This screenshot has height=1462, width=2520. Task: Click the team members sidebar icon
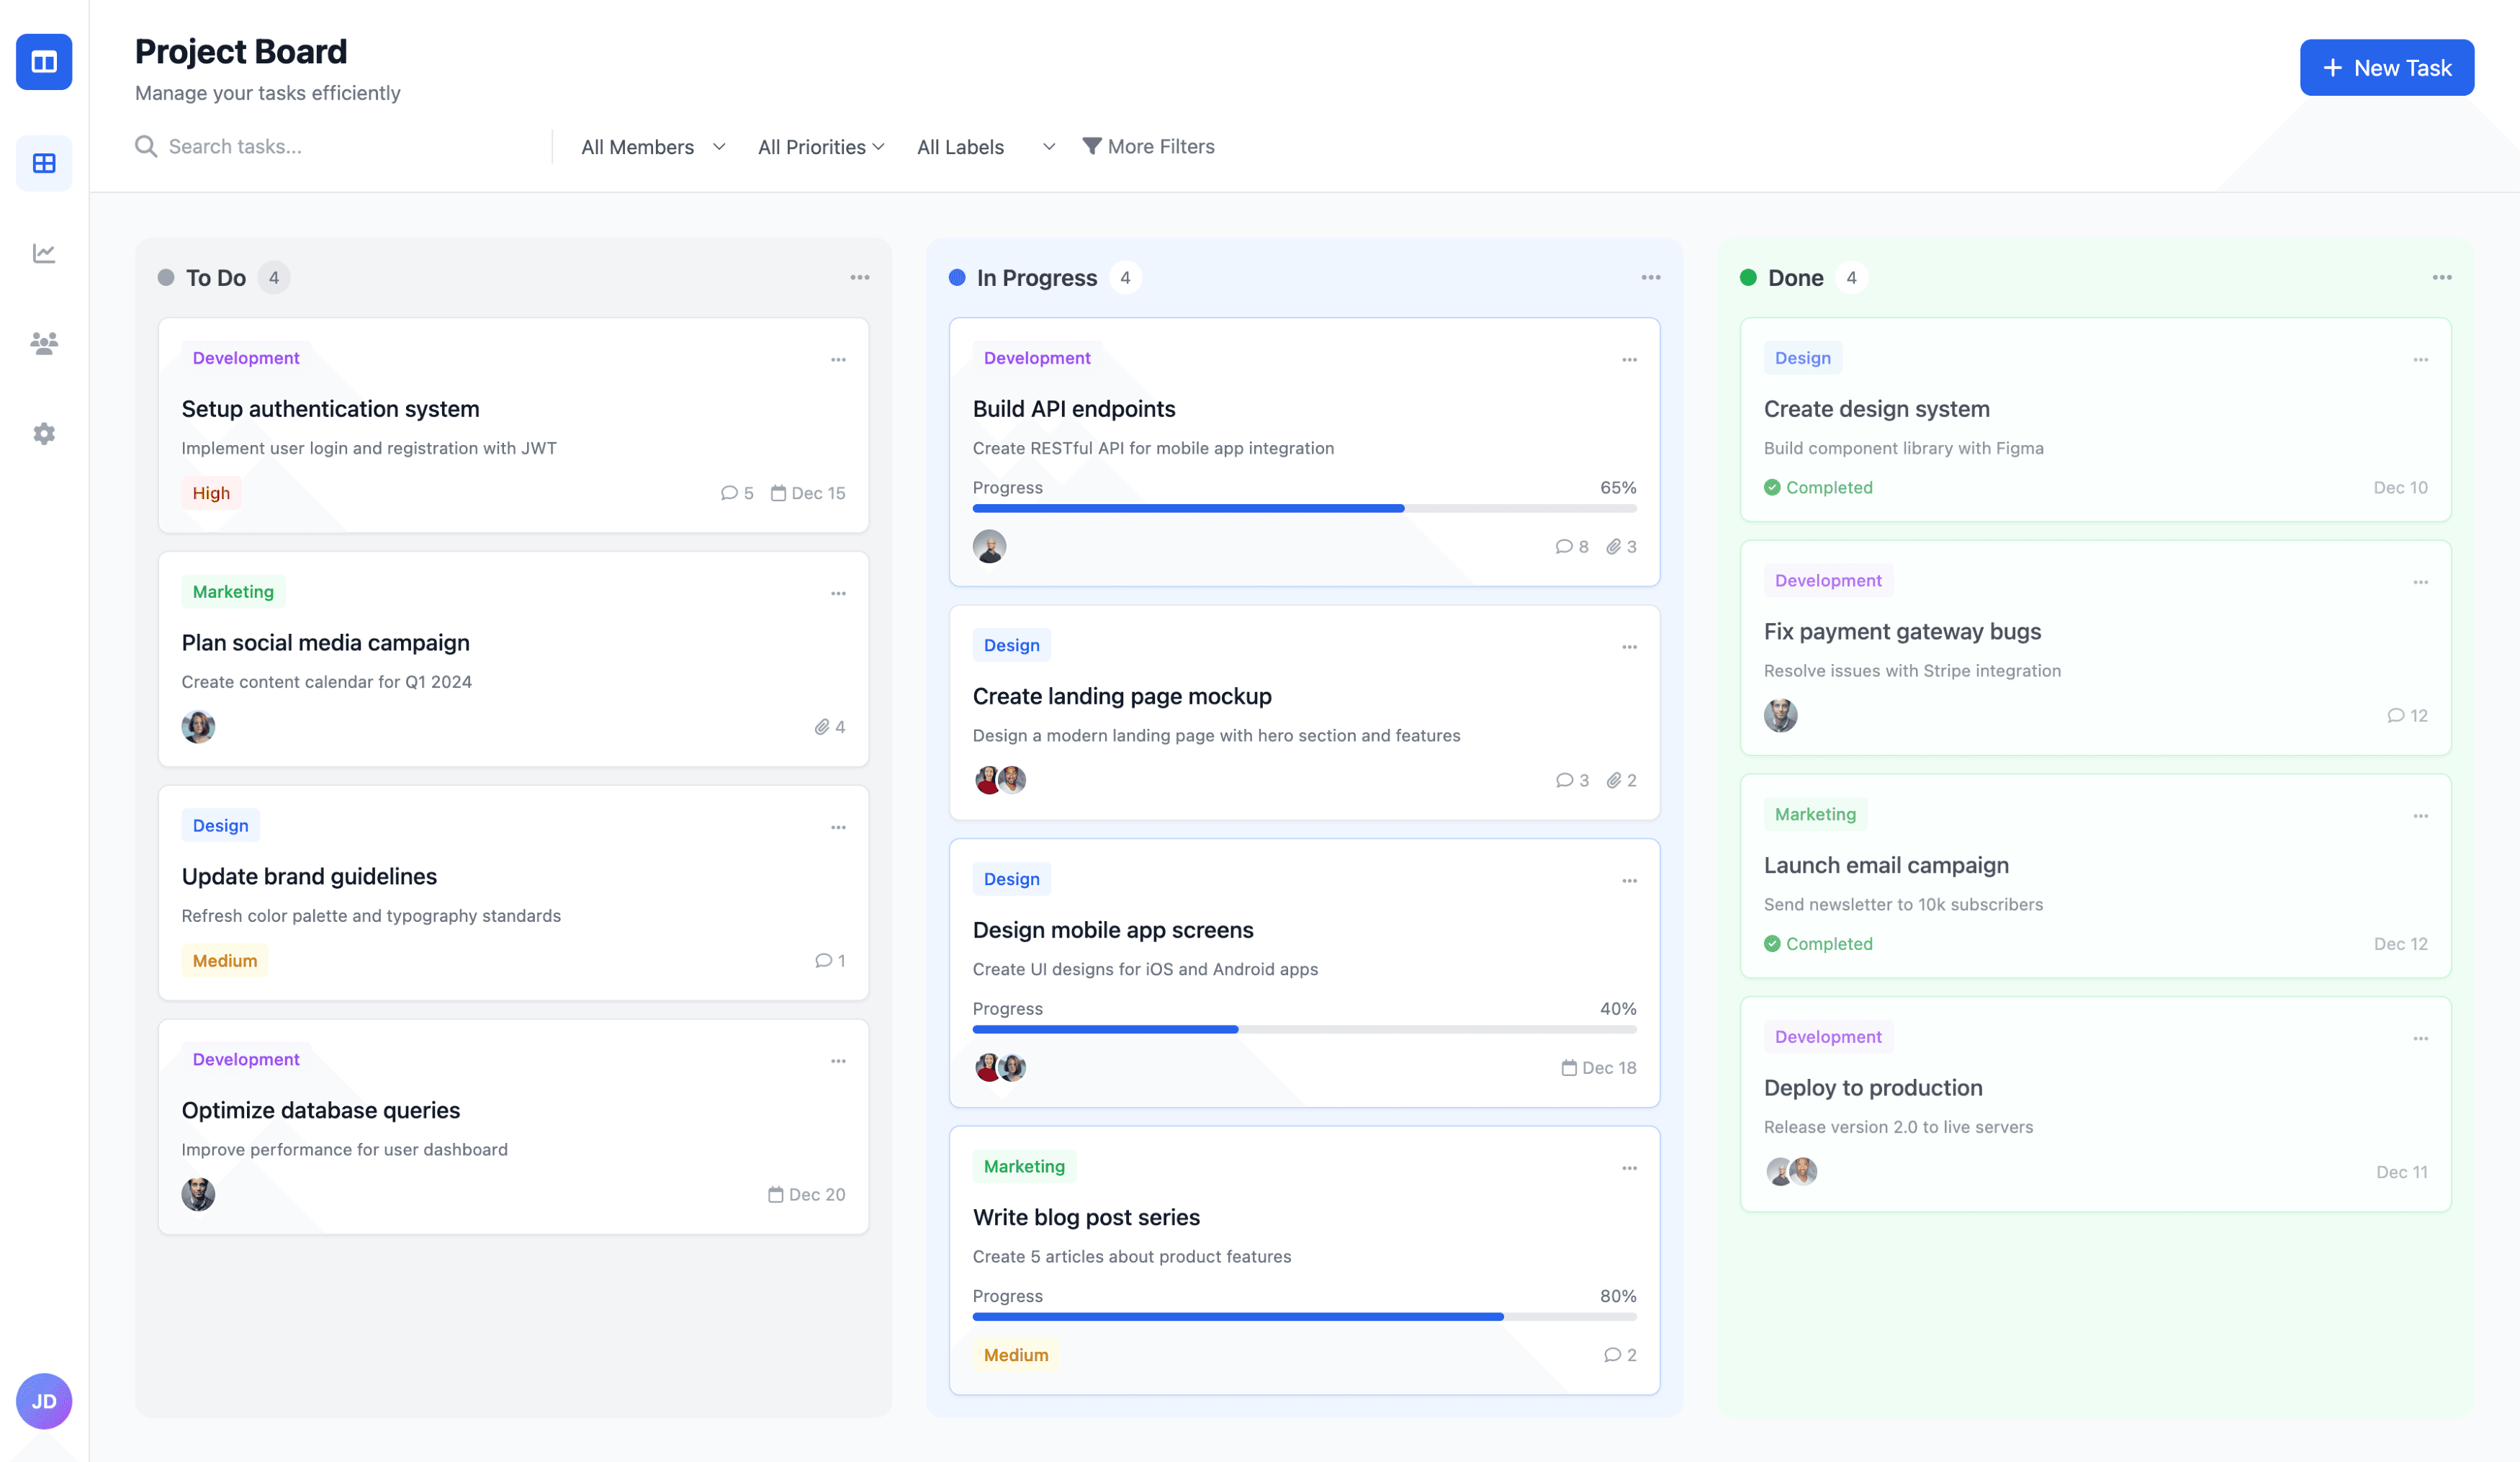tap(44, 343)
